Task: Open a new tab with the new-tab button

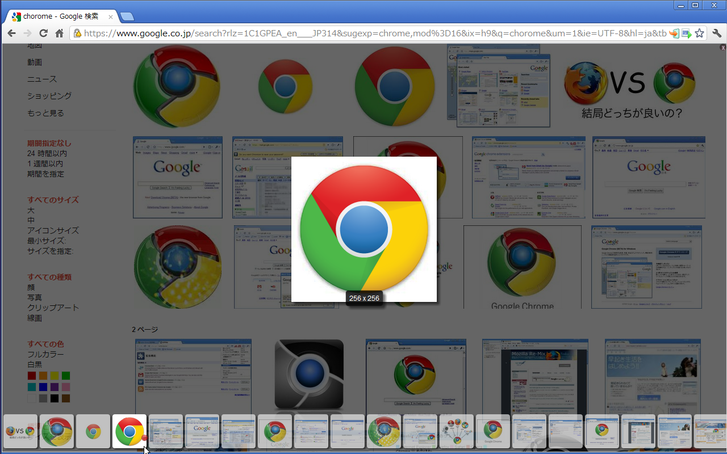Action: coord(127,16)
